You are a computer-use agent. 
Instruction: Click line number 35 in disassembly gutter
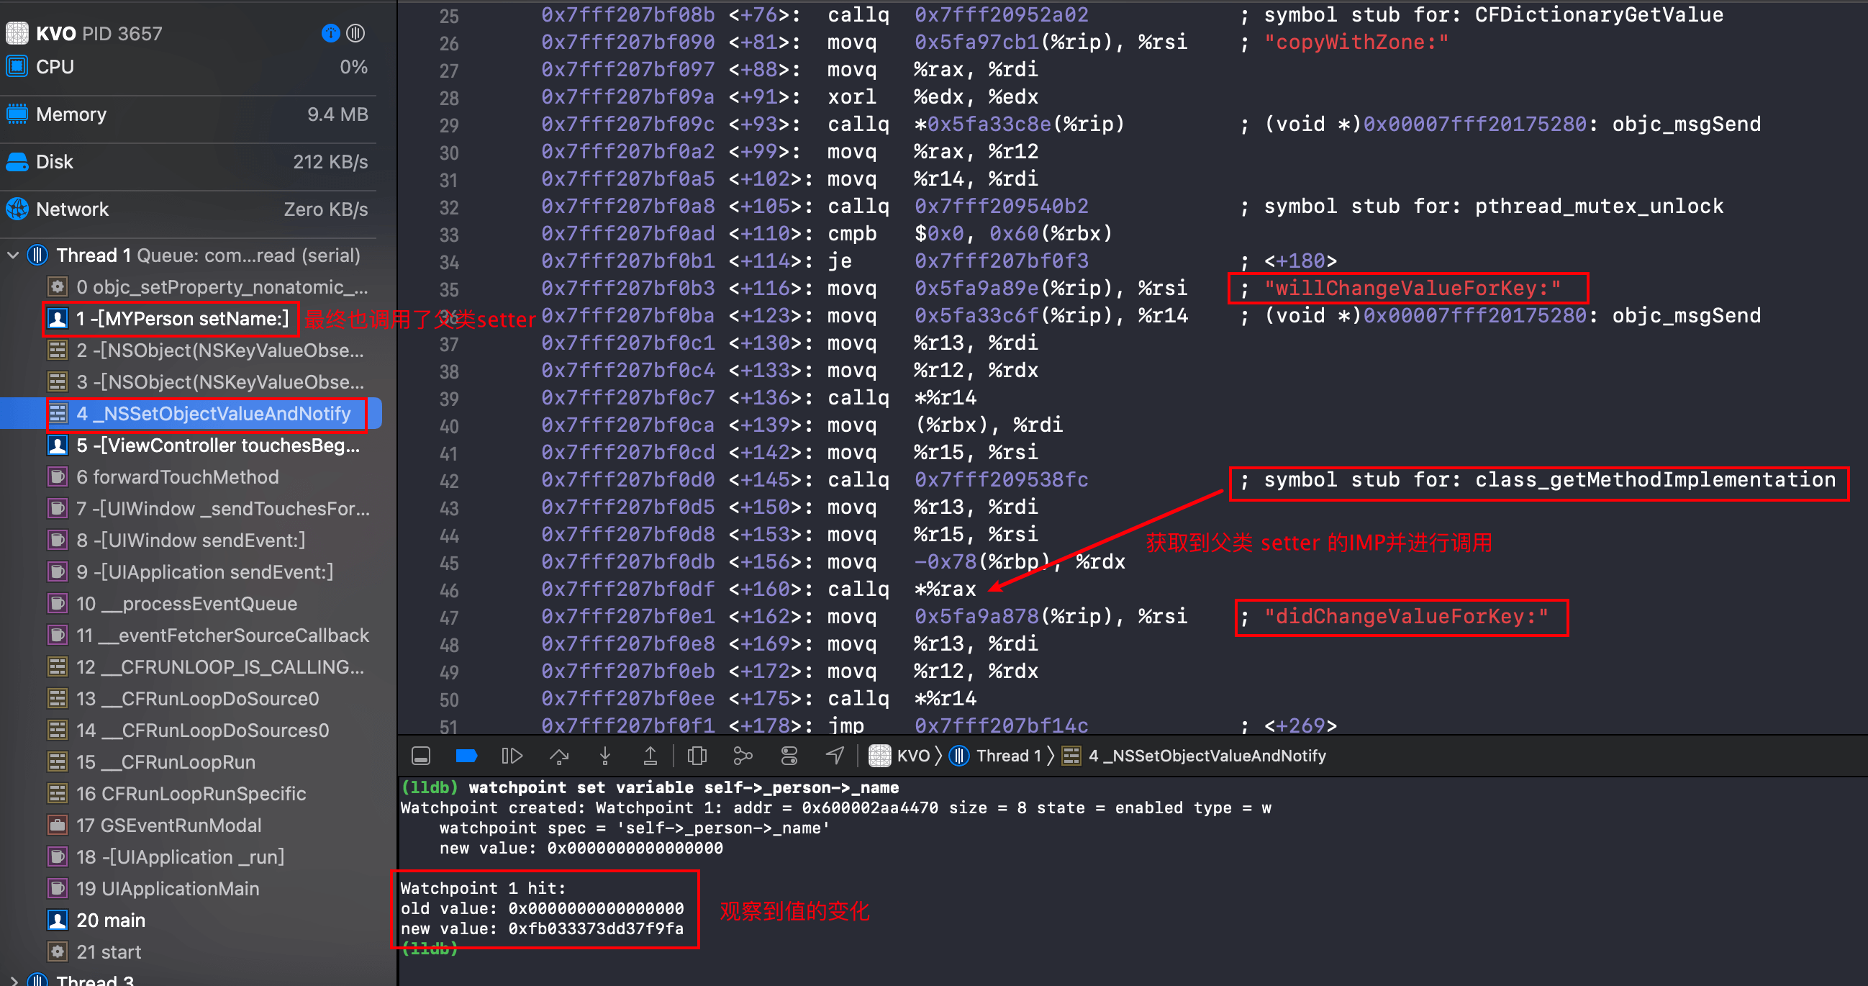tap(449, 289)
